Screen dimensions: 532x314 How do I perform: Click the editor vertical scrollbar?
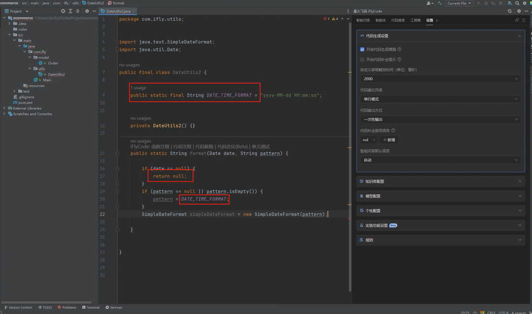(x=350, y=156)
